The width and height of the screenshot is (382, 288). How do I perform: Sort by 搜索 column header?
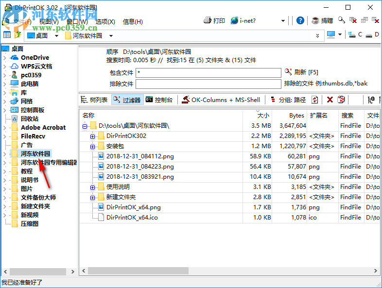tap(351, 116)
